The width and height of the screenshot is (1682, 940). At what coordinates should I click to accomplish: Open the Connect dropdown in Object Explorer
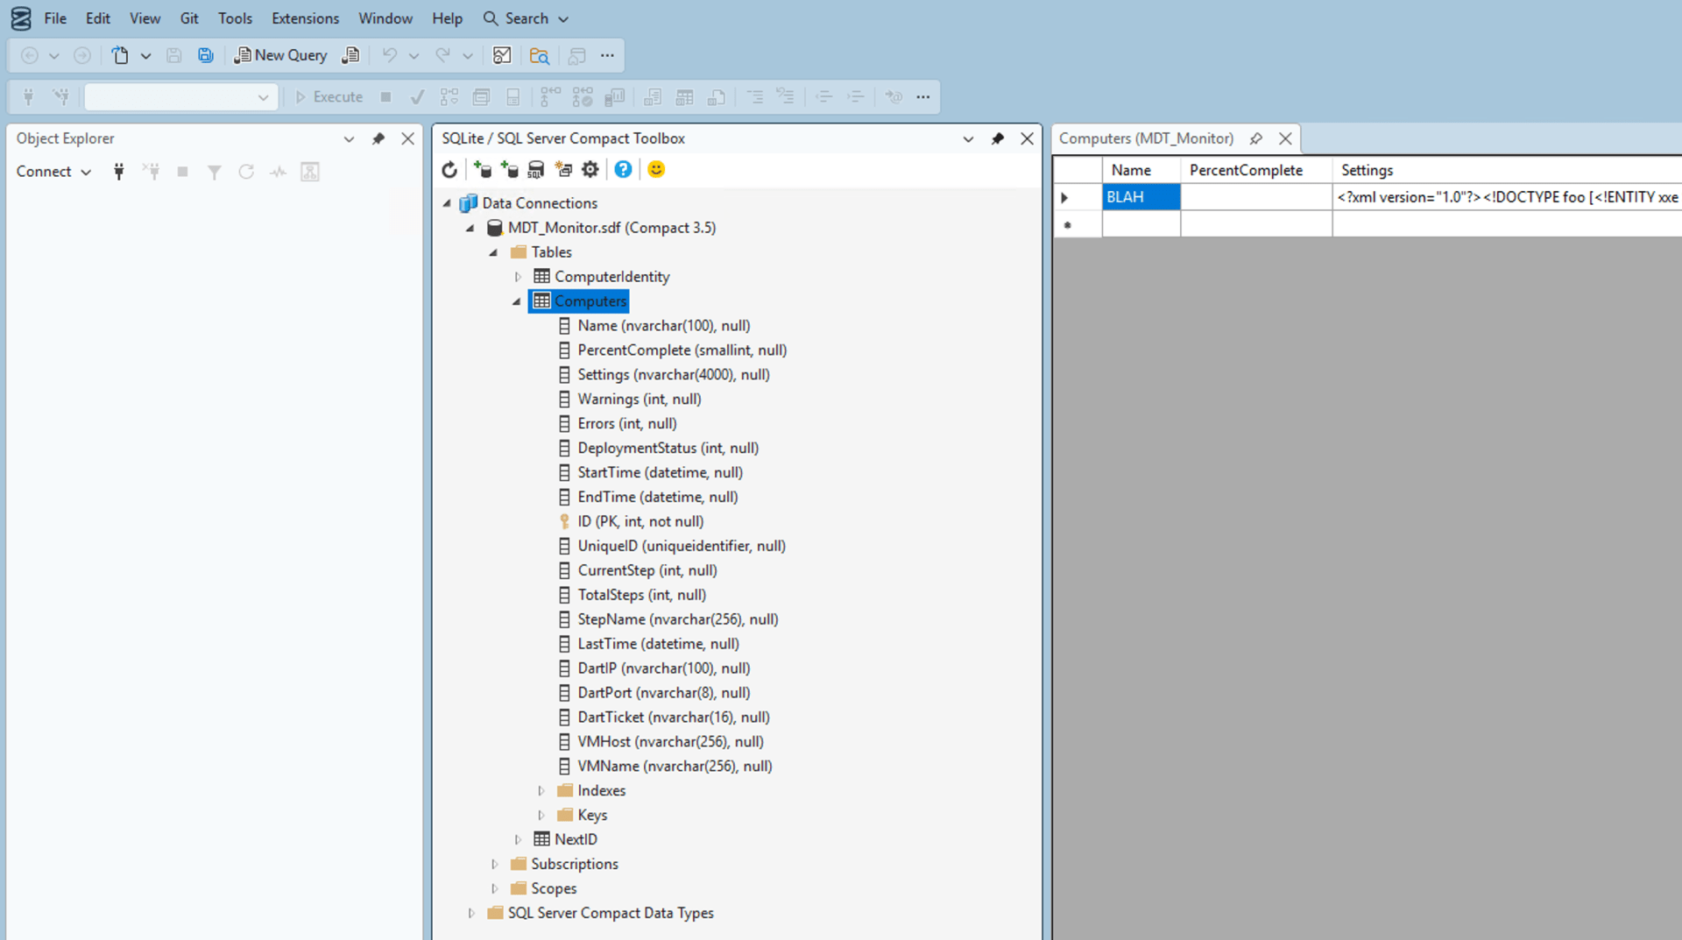click(x=53, y=172)
